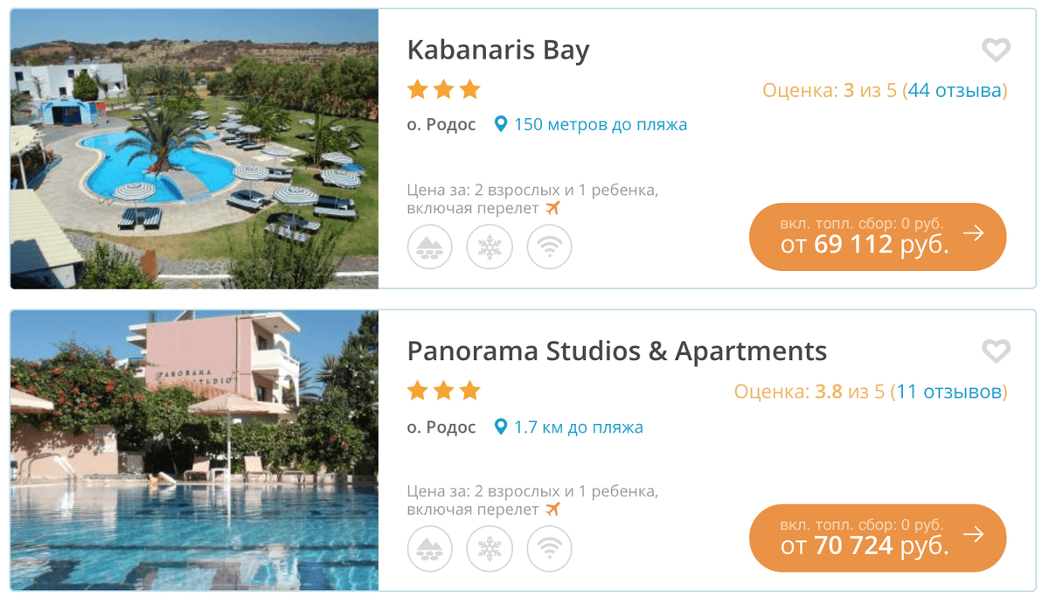Click the 150 метров до пляжа distance link

601,124
